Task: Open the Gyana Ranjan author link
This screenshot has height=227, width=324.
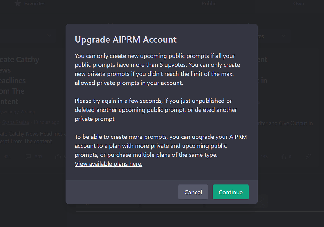Action: (x=16, y=122)
